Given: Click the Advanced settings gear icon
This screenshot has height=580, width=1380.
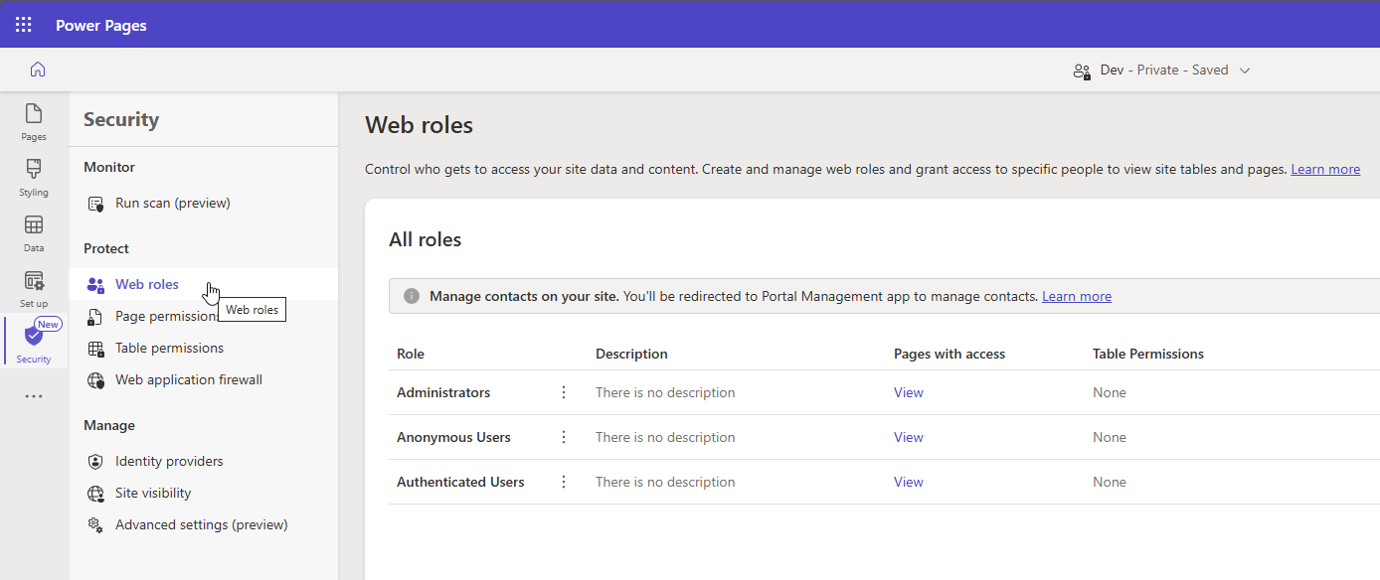Looking at the screenshot, I should coord(95,525).
